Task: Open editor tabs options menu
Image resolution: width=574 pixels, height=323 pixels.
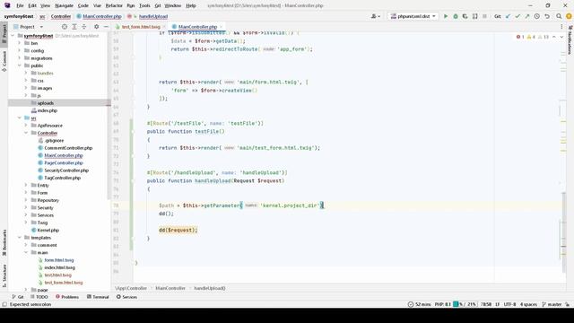Action: [561, 27]
